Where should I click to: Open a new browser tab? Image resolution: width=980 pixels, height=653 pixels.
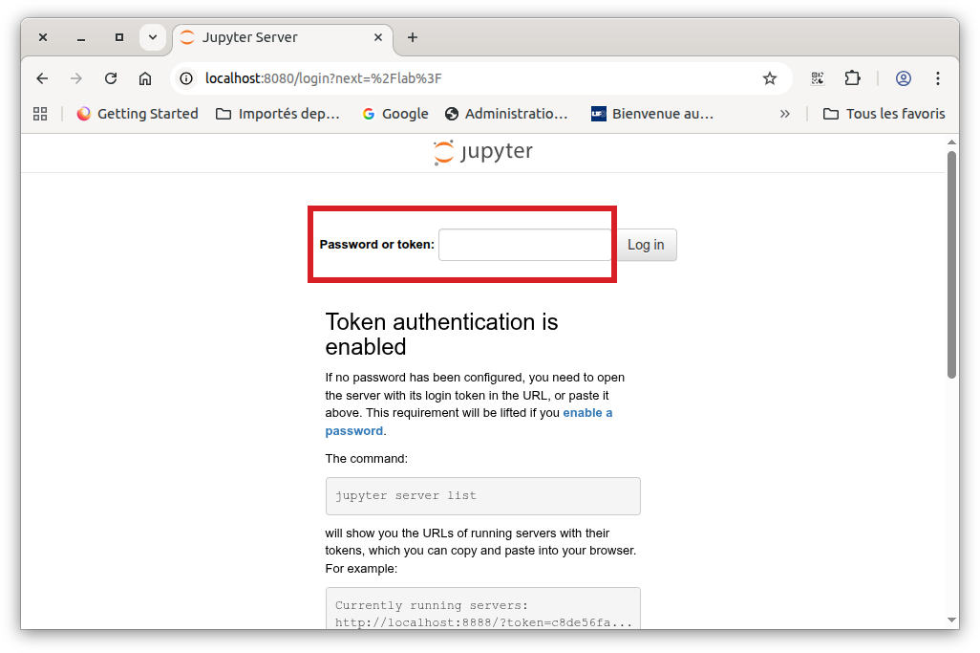[413, 37]
